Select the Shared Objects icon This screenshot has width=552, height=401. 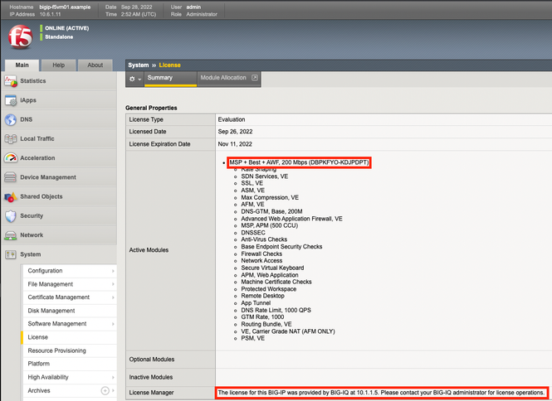pyautogui.click(x=11, y=197)
